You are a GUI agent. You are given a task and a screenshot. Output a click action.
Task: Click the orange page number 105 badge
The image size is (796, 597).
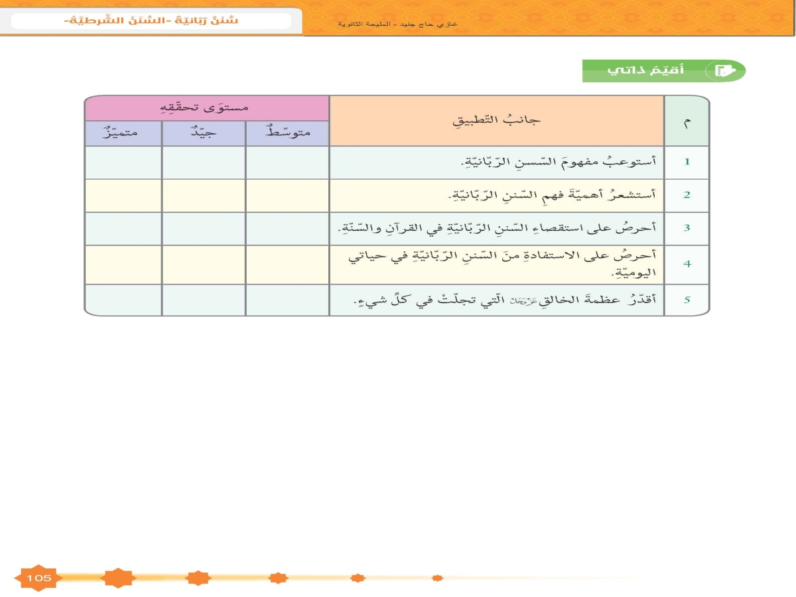coord(38,578)
